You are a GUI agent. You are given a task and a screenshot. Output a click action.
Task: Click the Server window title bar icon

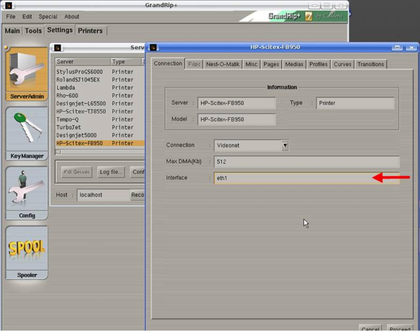57,48
